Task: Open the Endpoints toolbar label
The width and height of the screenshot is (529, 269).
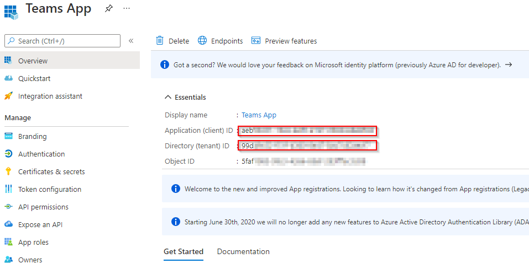Action: (227, 41)
